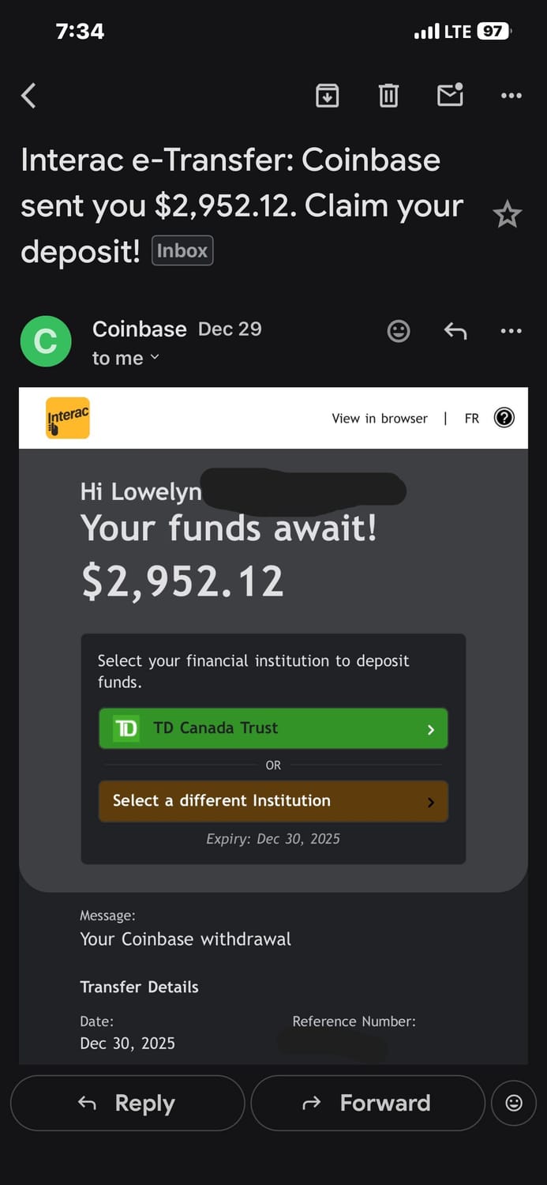Viewport: 547px width, 1185px height.
Task: Open sender message options three-dot menu
Action: click(x=511, y=331)
